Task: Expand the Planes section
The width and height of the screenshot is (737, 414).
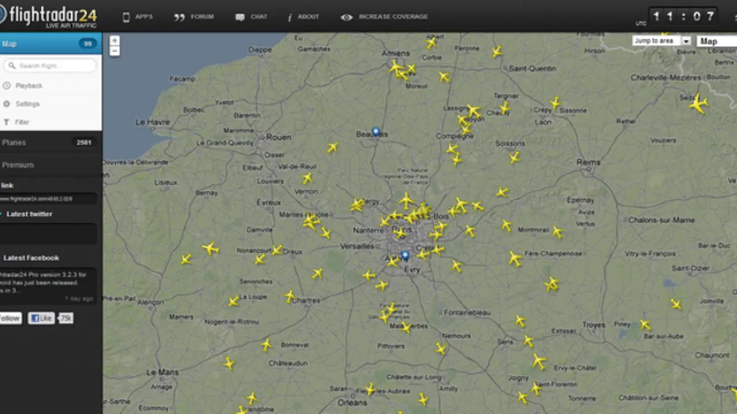Action: (51, 143)
